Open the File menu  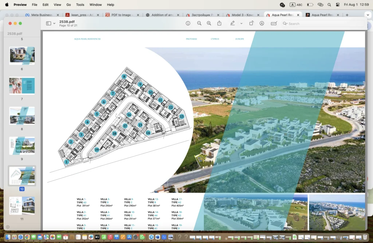[35, 4]
